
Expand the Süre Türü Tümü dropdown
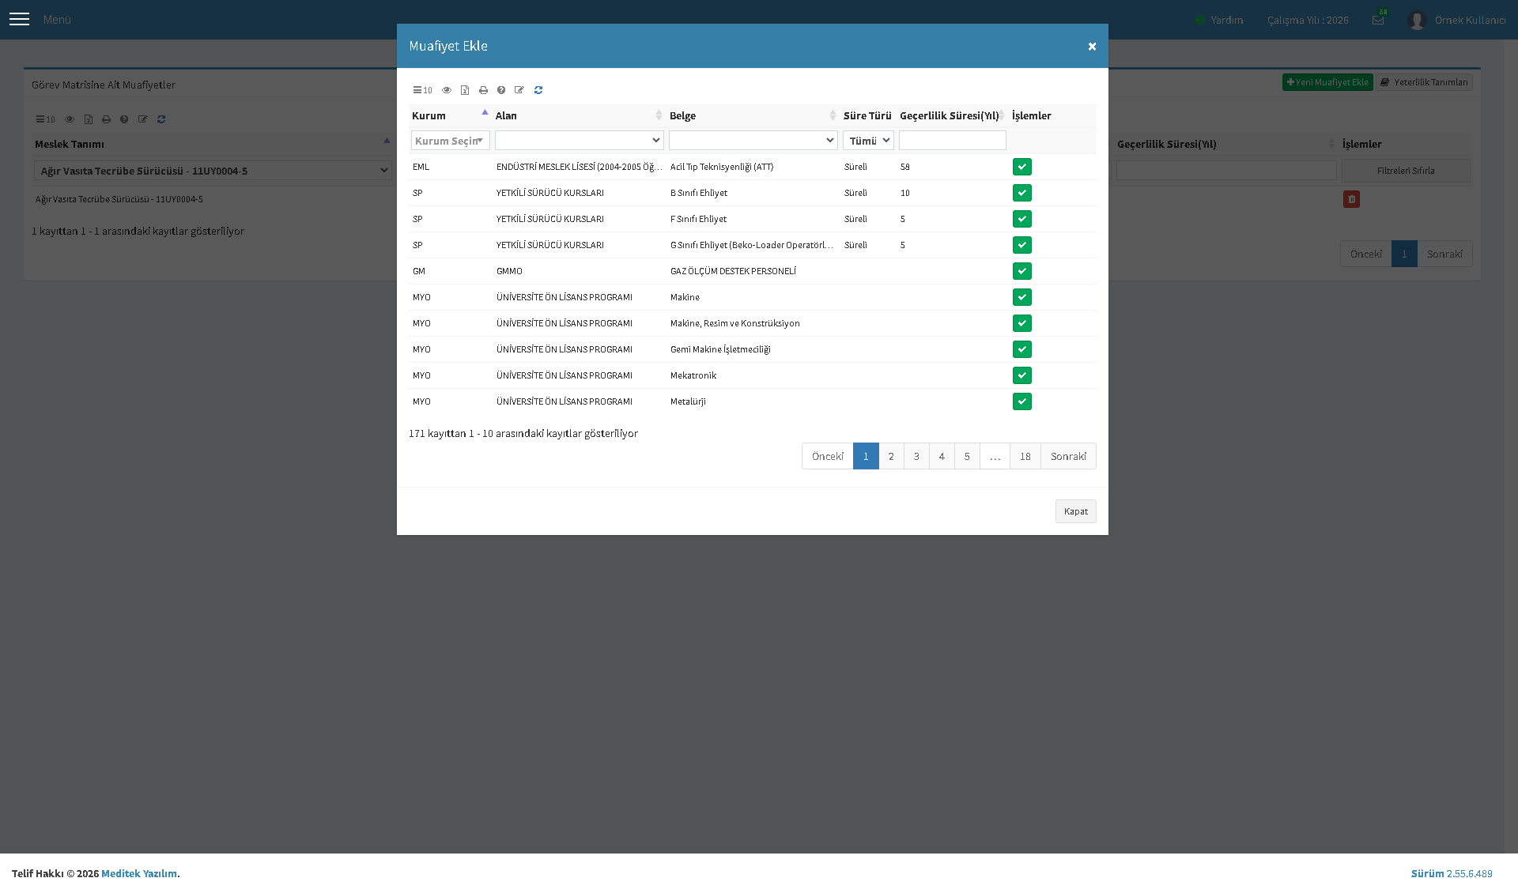coord(868,141)
